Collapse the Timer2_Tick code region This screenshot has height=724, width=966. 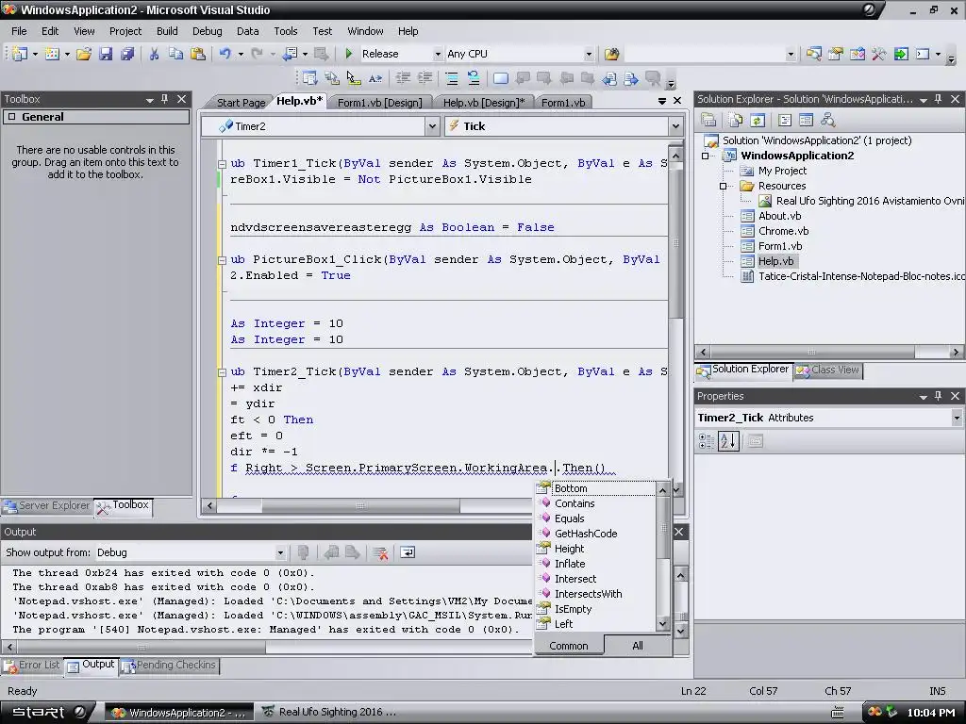click(x=222, y=371)
